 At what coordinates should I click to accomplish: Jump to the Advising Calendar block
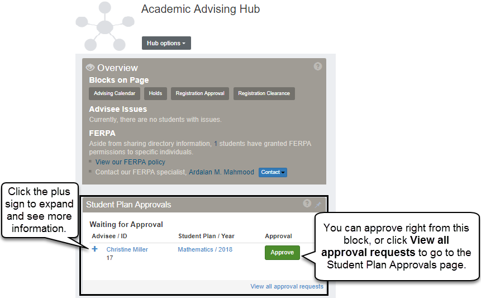pos(115,93)
